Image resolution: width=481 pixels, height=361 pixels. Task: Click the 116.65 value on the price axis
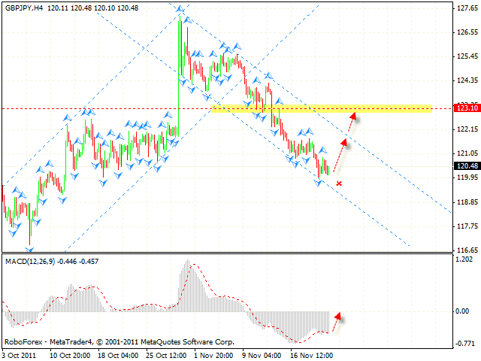(x=467, y=250)
